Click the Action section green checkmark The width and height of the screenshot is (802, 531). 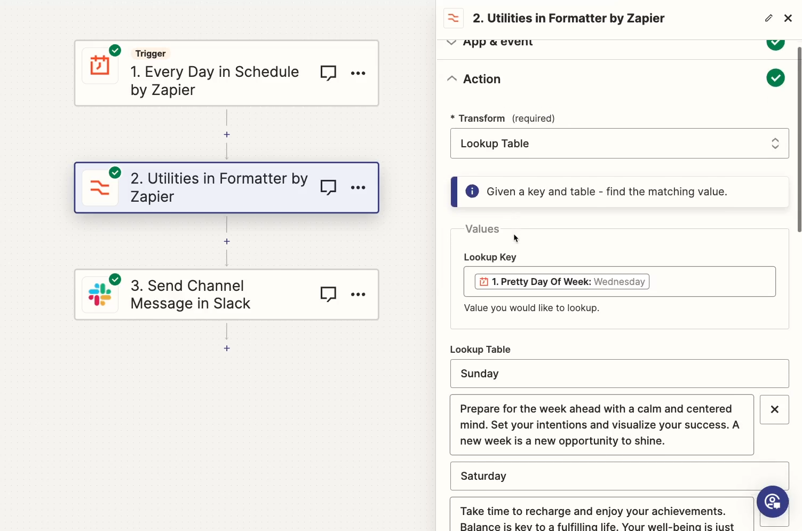775,78
